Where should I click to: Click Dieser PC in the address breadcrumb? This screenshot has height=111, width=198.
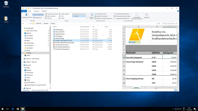pyautogui.click(x=39, y=23)
